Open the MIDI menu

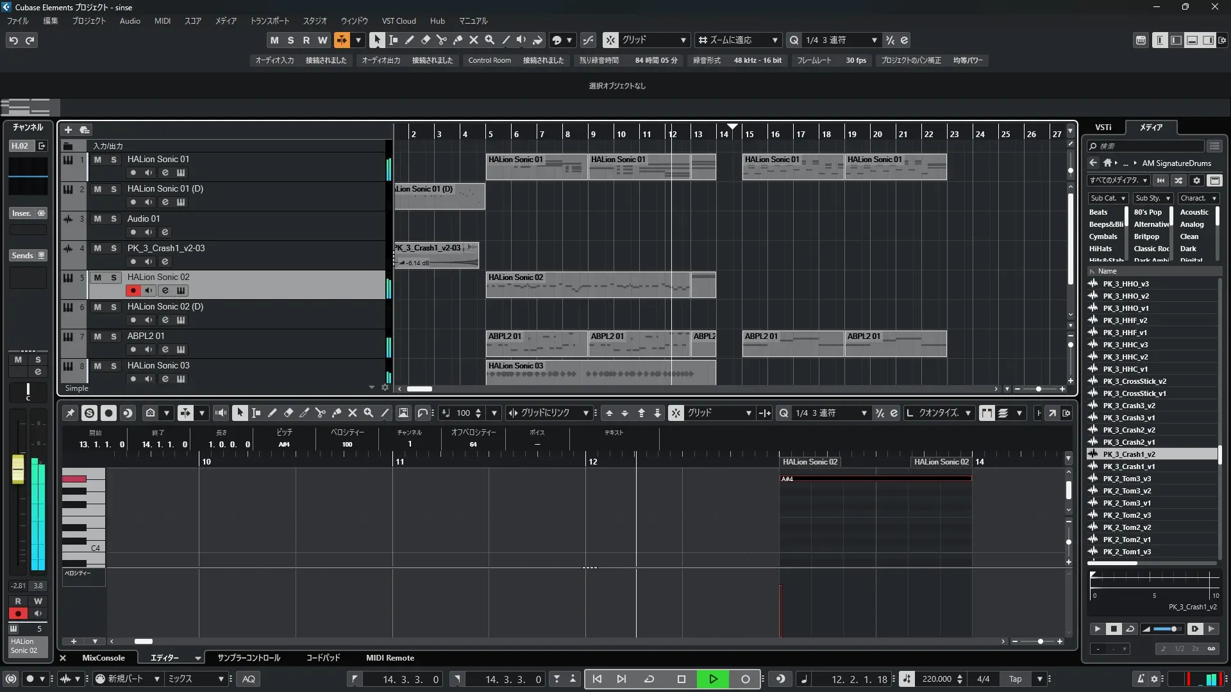pyautogui.click(x=162, y=21)
